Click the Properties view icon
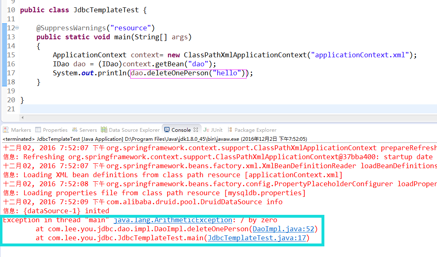The image size is (437, 257). [38, 130]
